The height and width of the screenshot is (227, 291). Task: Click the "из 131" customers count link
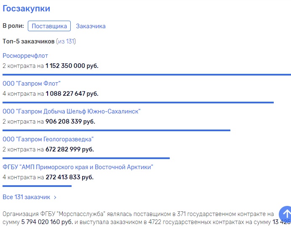pyautogui.click(x=66, y=41)
